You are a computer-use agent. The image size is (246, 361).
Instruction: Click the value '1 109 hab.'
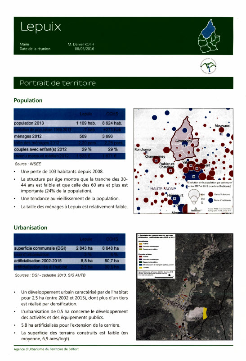coord(86,123)
